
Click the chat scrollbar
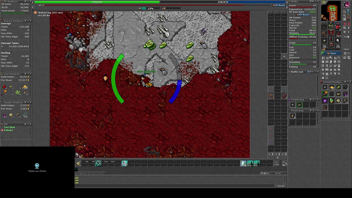coord(285,180)
